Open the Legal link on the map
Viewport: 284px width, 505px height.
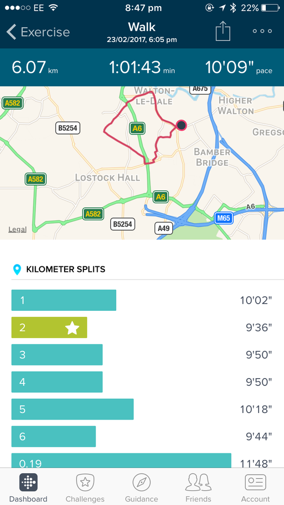point(17,229)
